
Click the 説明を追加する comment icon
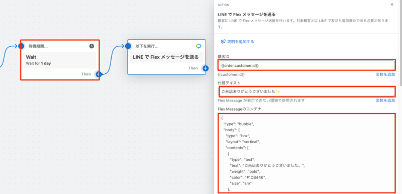coord(223,42)
